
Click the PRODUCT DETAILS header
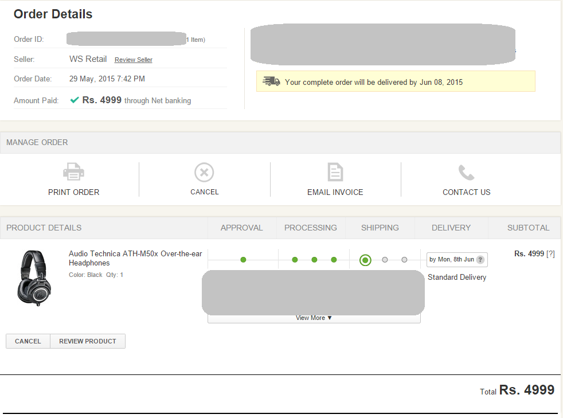pos(44,228)
